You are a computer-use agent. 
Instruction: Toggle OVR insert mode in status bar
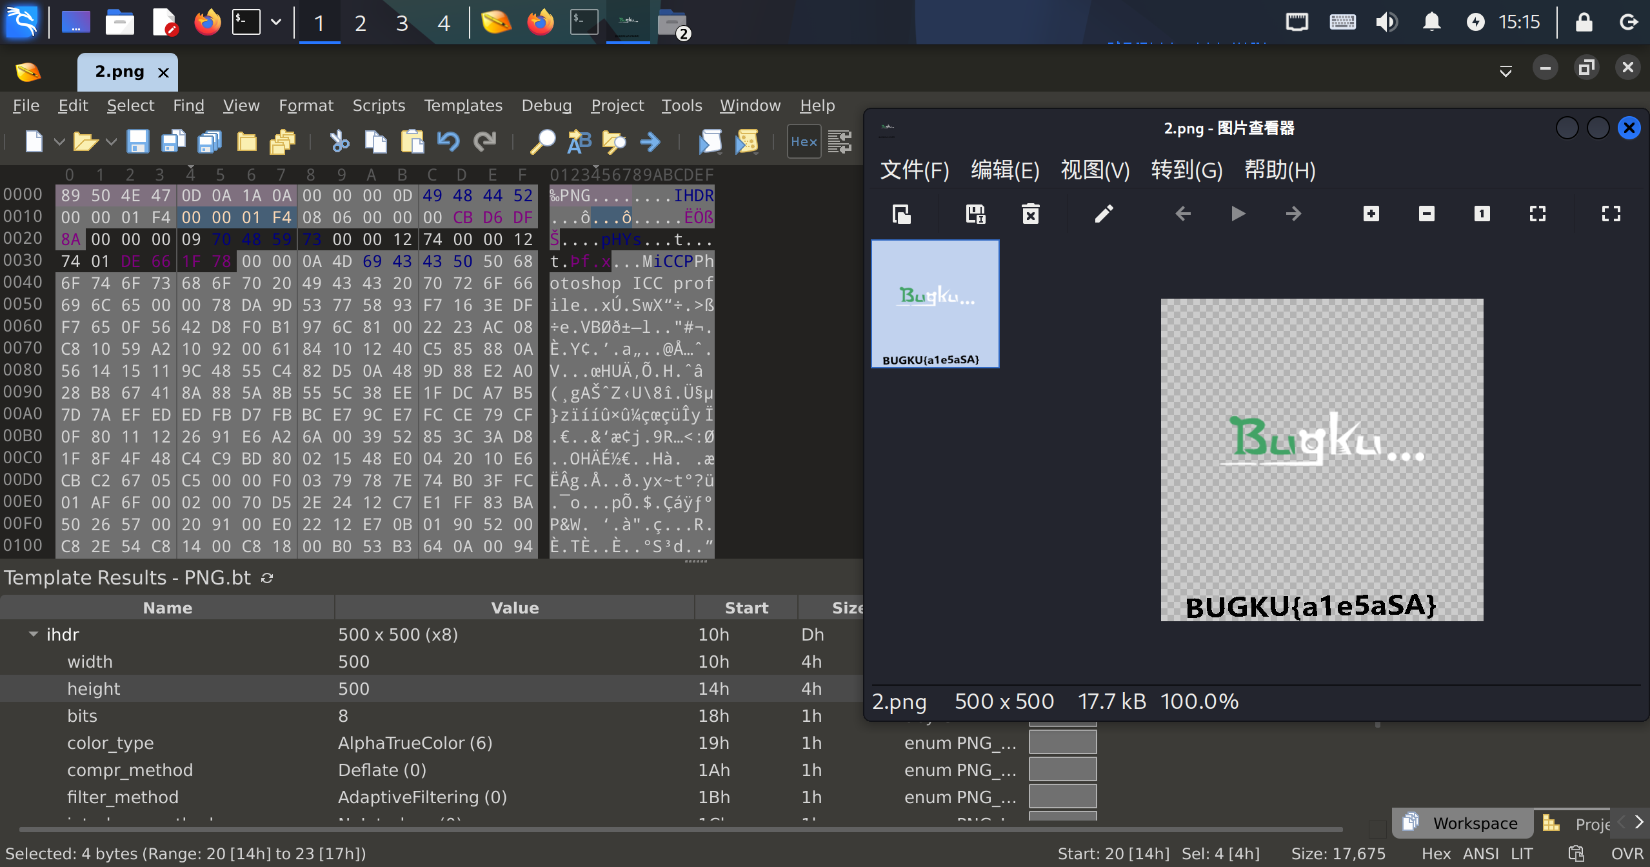click(x=1626, y=853)
